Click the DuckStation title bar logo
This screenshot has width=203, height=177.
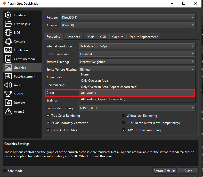coord(4,4)
